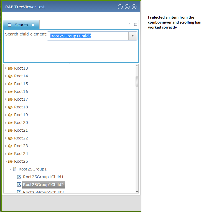Select the Root25Group1Child1 tree item
224x214 pixels.
[43, 177]
